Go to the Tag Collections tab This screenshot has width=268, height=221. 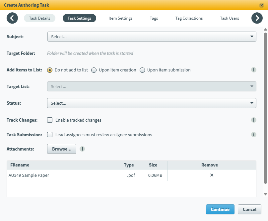pos(189,18)
